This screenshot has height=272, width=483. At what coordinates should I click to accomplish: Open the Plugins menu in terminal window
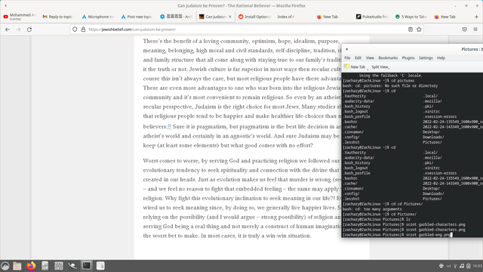(408, 58)
